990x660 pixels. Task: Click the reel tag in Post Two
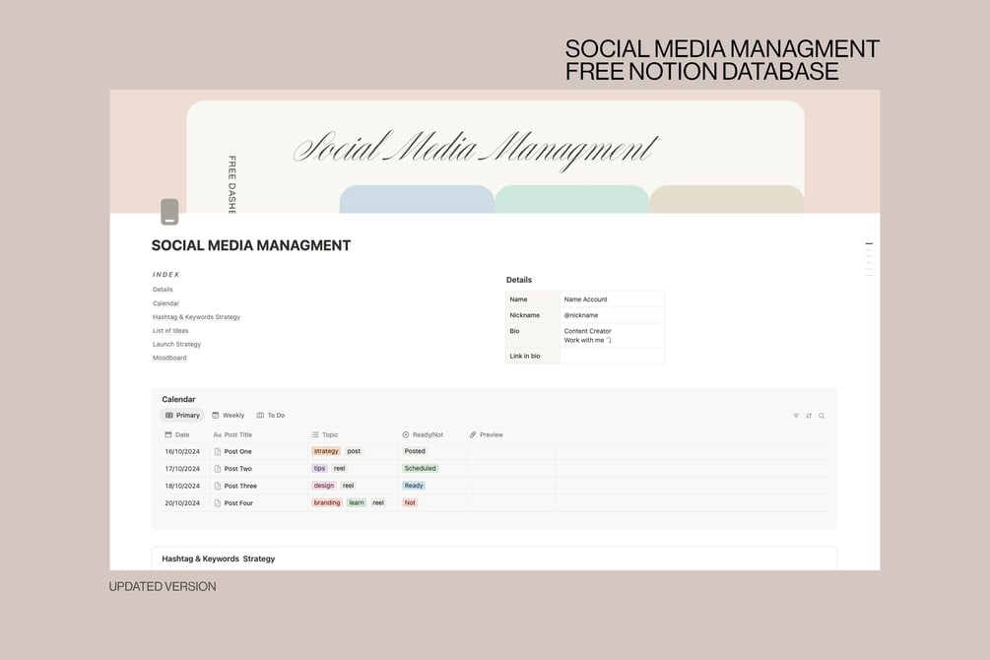(x=339, y=468)
